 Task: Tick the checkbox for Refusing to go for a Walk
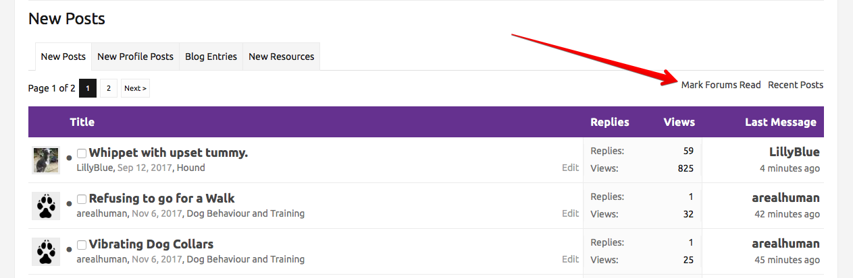pos(82,199)
